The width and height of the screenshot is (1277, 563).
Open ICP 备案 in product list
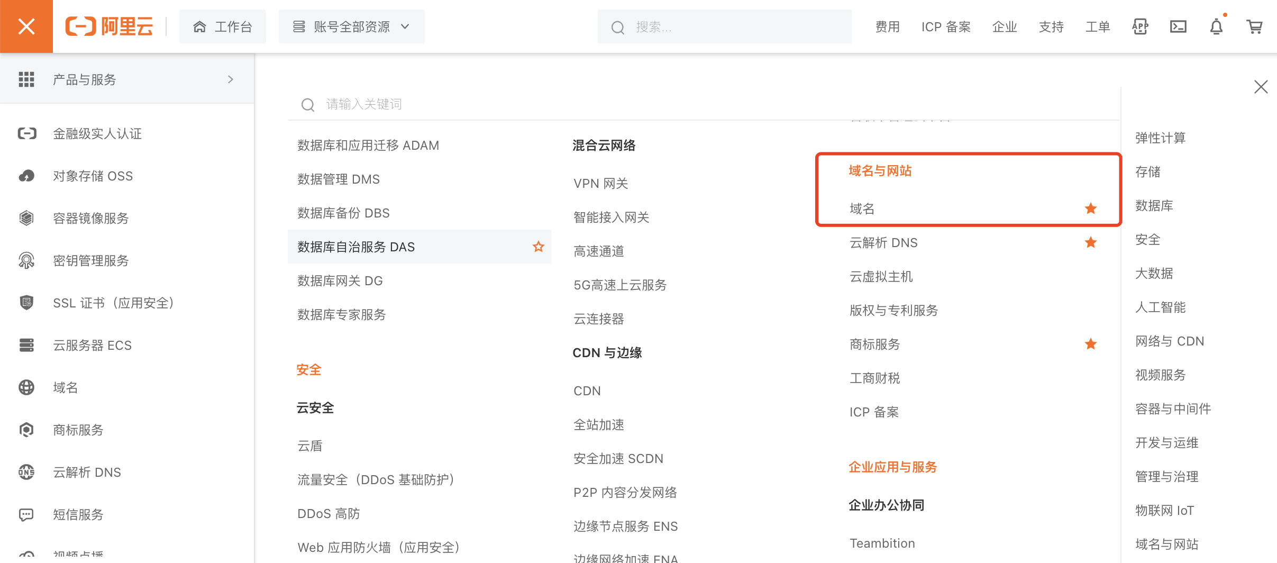coord(874,412)
